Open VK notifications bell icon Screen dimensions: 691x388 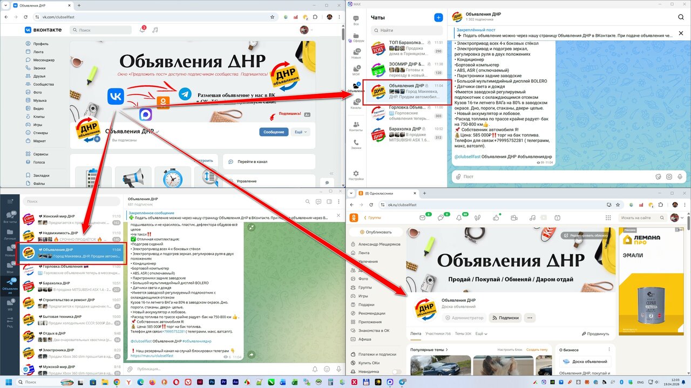pos(143,30)
